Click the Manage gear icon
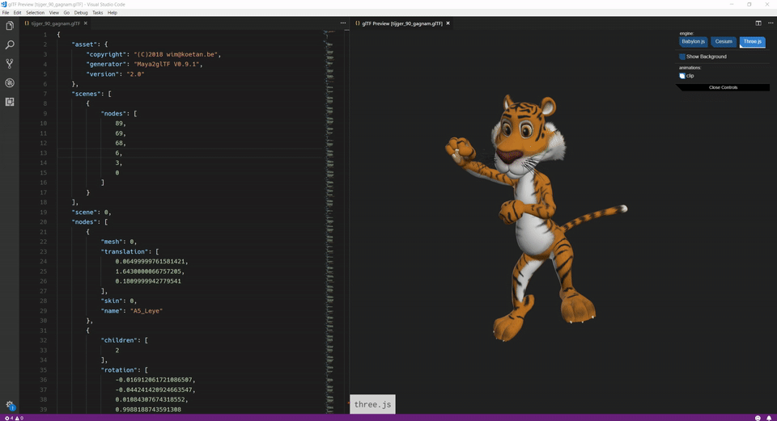This screenshot has width=777, height=421. coord(10,405)
